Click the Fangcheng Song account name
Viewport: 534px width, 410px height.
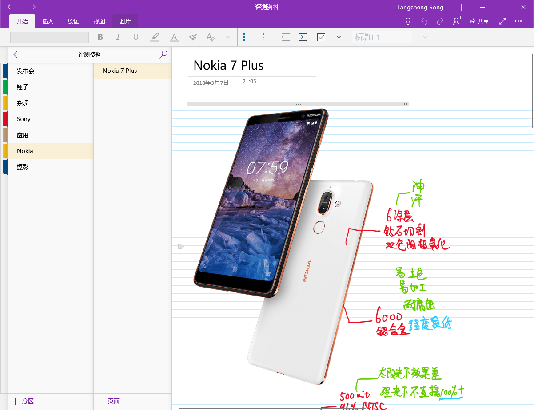pyautogui.click(x=420, y=7)
